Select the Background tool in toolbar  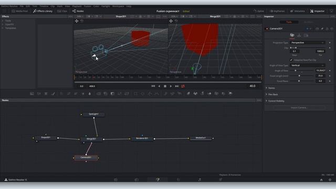[32, 93]
